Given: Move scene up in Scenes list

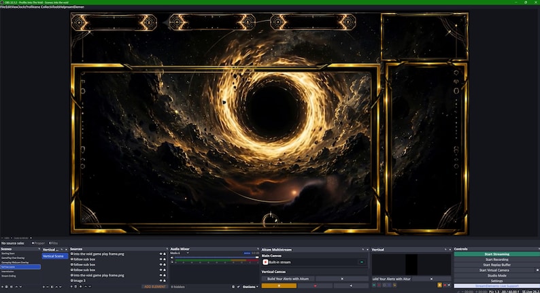Looking at the screenshot, I should [x=16, y=287].
